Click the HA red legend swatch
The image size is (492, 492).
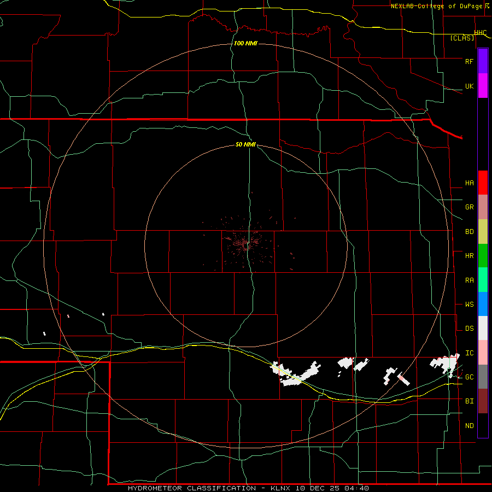[483, 183]
